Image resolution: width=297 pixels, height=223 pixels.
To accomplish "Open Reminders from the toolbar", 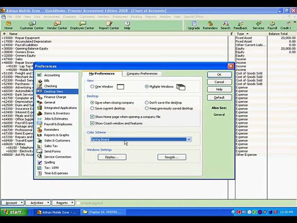I will [210, 25].
